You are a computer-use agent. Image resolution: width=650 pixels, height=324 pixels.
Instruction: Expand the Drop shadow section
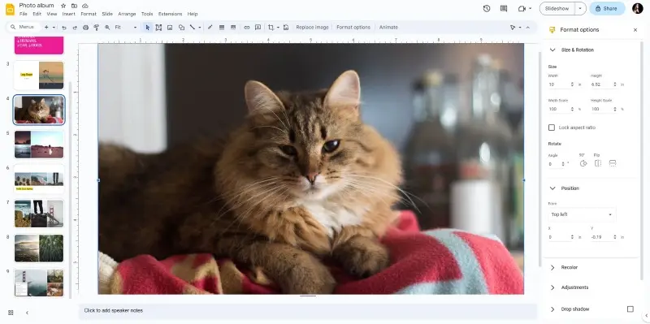(x=552, y=309)
